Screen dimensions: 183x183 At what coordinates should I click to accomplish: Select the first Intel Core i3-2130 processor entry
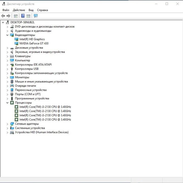(x=45, y=107)
